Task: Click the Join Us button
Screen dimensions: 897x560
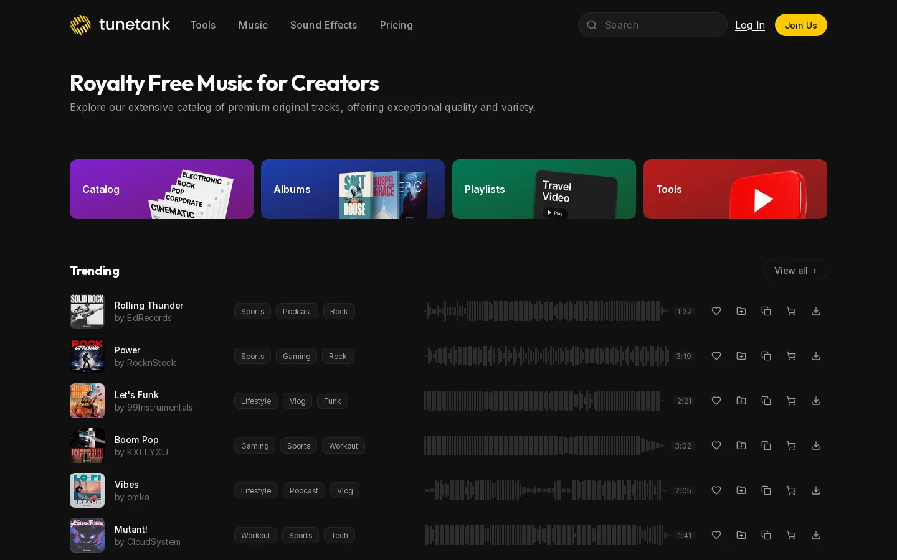Action: pos(801,25)
